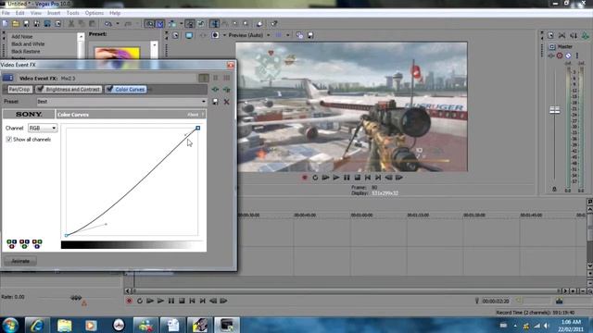
Task: Delete the Color Curves preset with the X icon
Action: click(226, 102)
